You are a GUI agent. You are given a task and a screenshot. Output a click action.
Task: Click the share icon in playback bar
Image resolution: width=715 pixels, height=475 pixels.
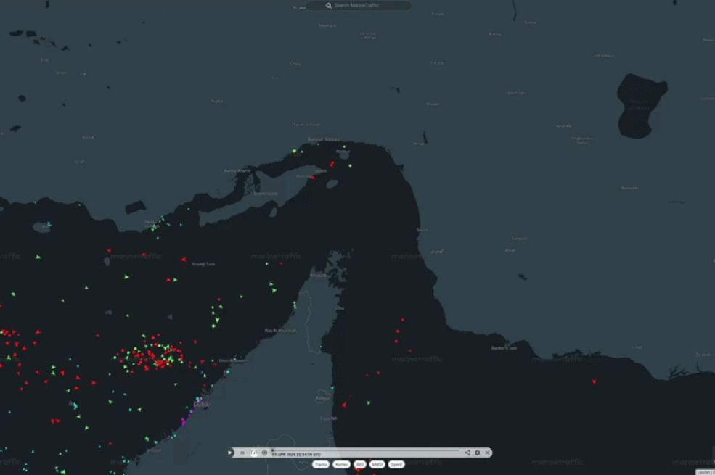click(467, 453)
